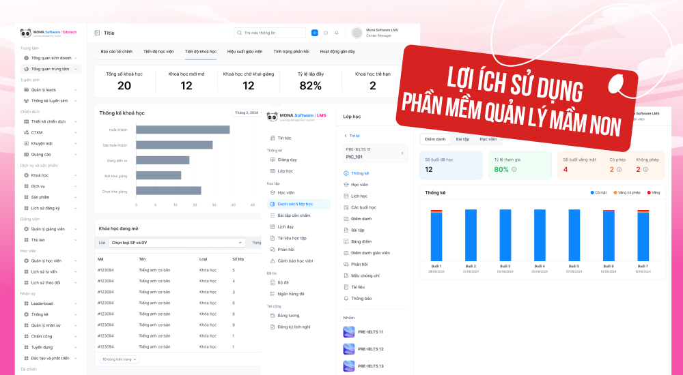Click the search field Tra cứu thông tin

[270, 33]
